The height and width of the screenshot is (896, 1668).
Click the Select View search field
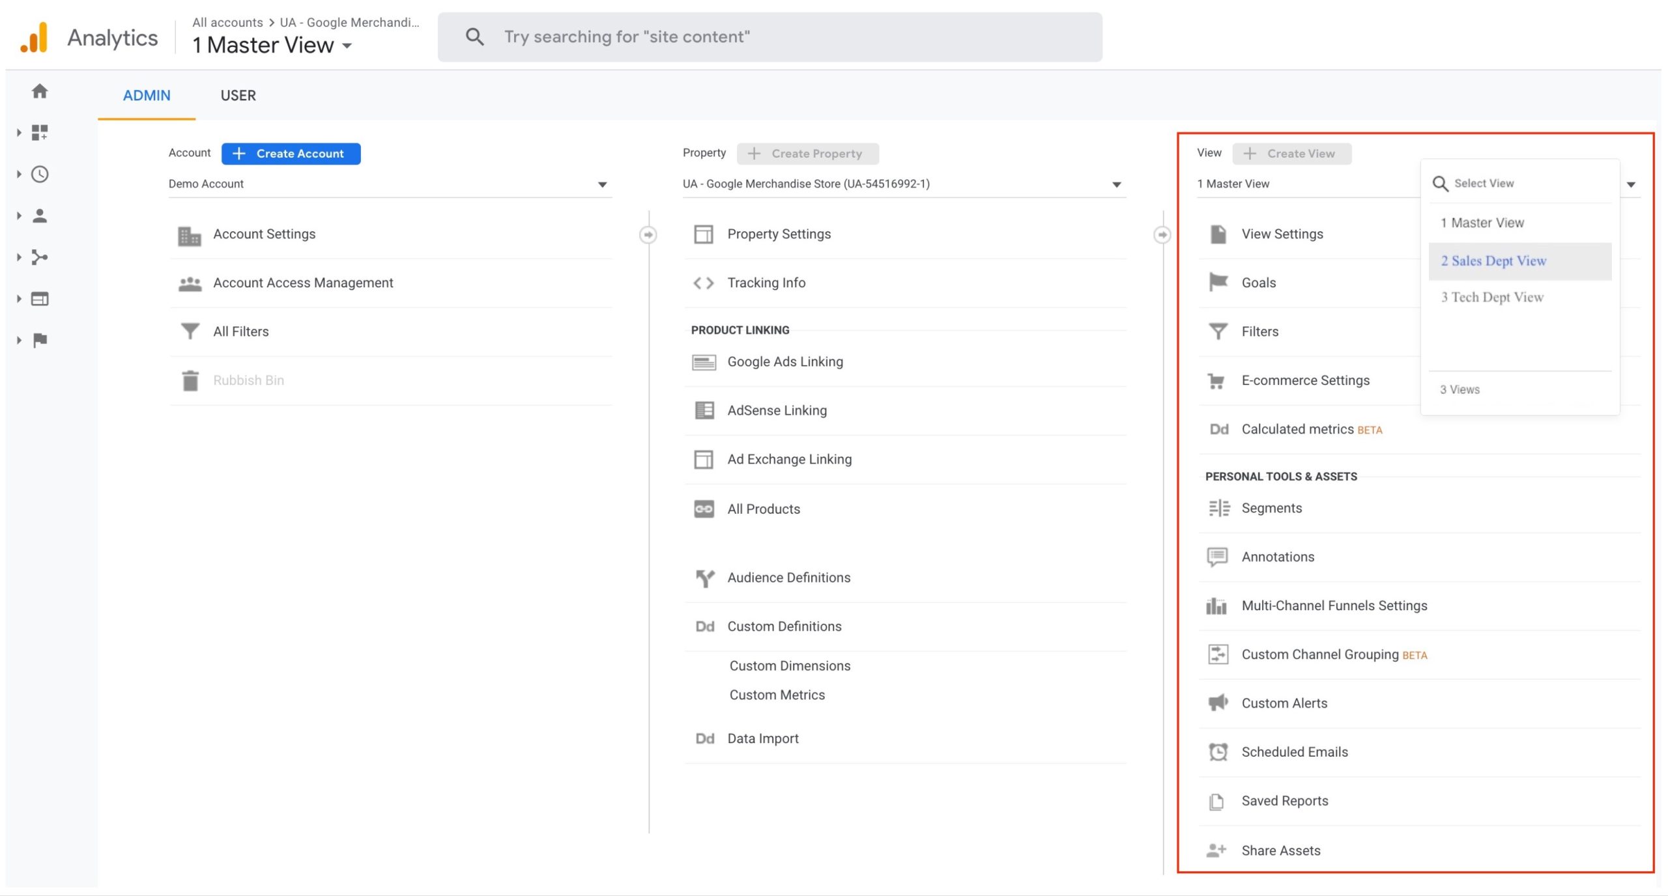1525,184
